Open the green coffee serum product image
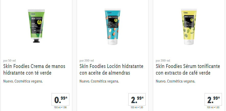The width and height of the screenshot is (226, 111). point(189,27)
